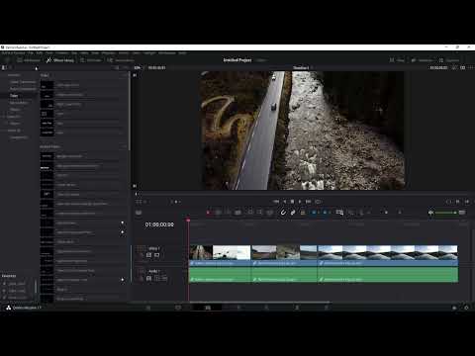Add a blue marker to the timeline
Image resolution: width=475 pixels, height=356 pixels.
(x=325, y=213)
